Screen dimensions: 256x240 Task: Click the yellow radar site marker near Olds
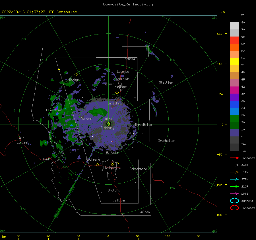click(109, 124)
